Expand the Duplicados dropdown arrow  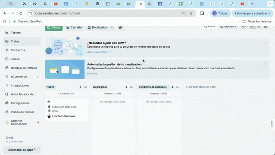coord(112,28)
